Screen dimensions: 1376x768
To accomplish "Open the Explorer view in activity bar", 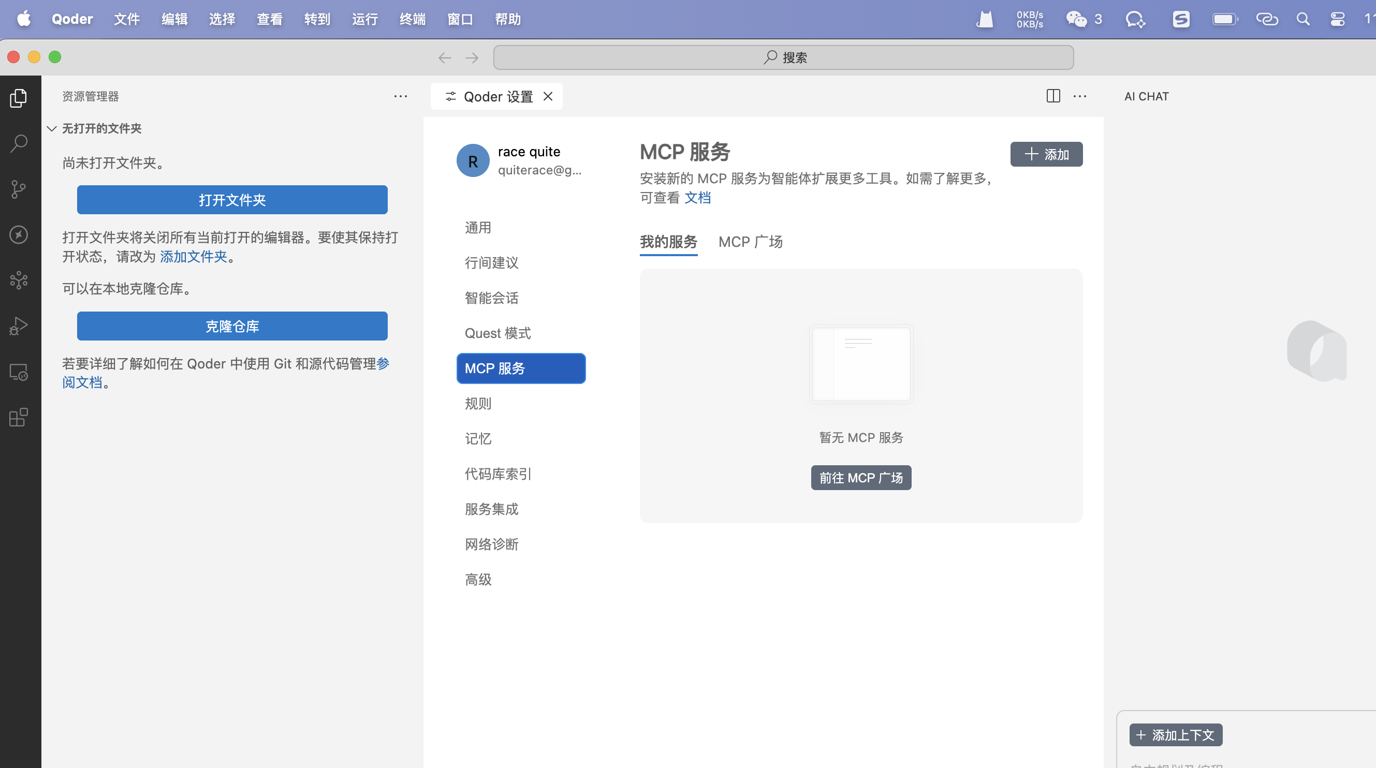I will point(19,98).
